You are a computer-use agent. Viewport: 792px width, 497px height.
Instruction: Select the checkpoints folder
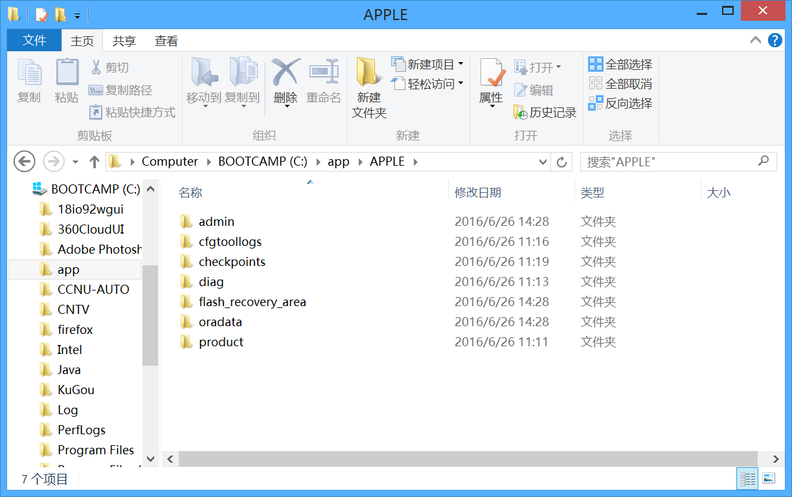tap(223, 261)
